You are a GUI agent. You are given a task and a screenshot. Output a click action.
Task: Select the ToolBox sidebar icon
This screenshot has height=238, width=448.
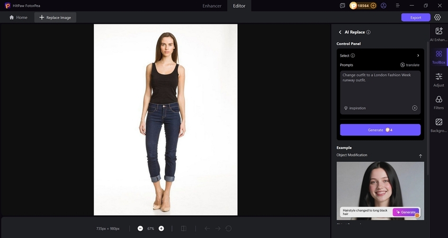[438, 54]
